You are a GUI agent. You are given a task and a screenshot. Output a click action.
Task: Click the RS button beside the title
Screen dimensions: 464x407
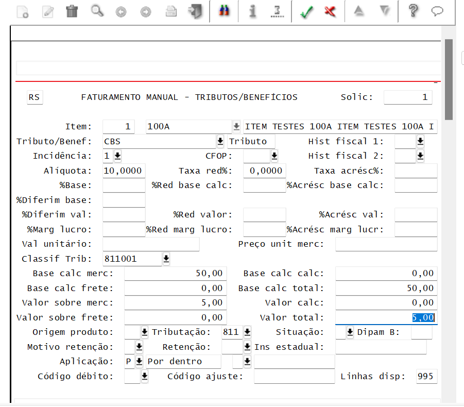(35, 97)
